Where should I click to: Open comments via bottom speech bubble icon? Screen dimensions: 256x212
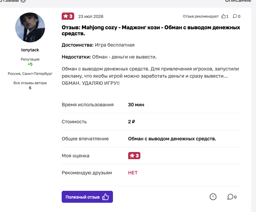click(230, 197)
